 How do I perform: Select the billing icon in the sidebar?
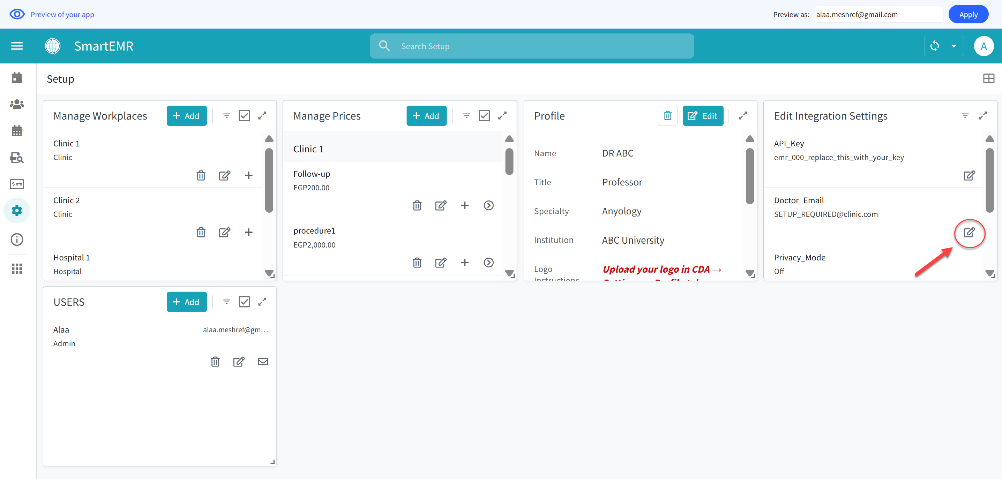[17, 184]
